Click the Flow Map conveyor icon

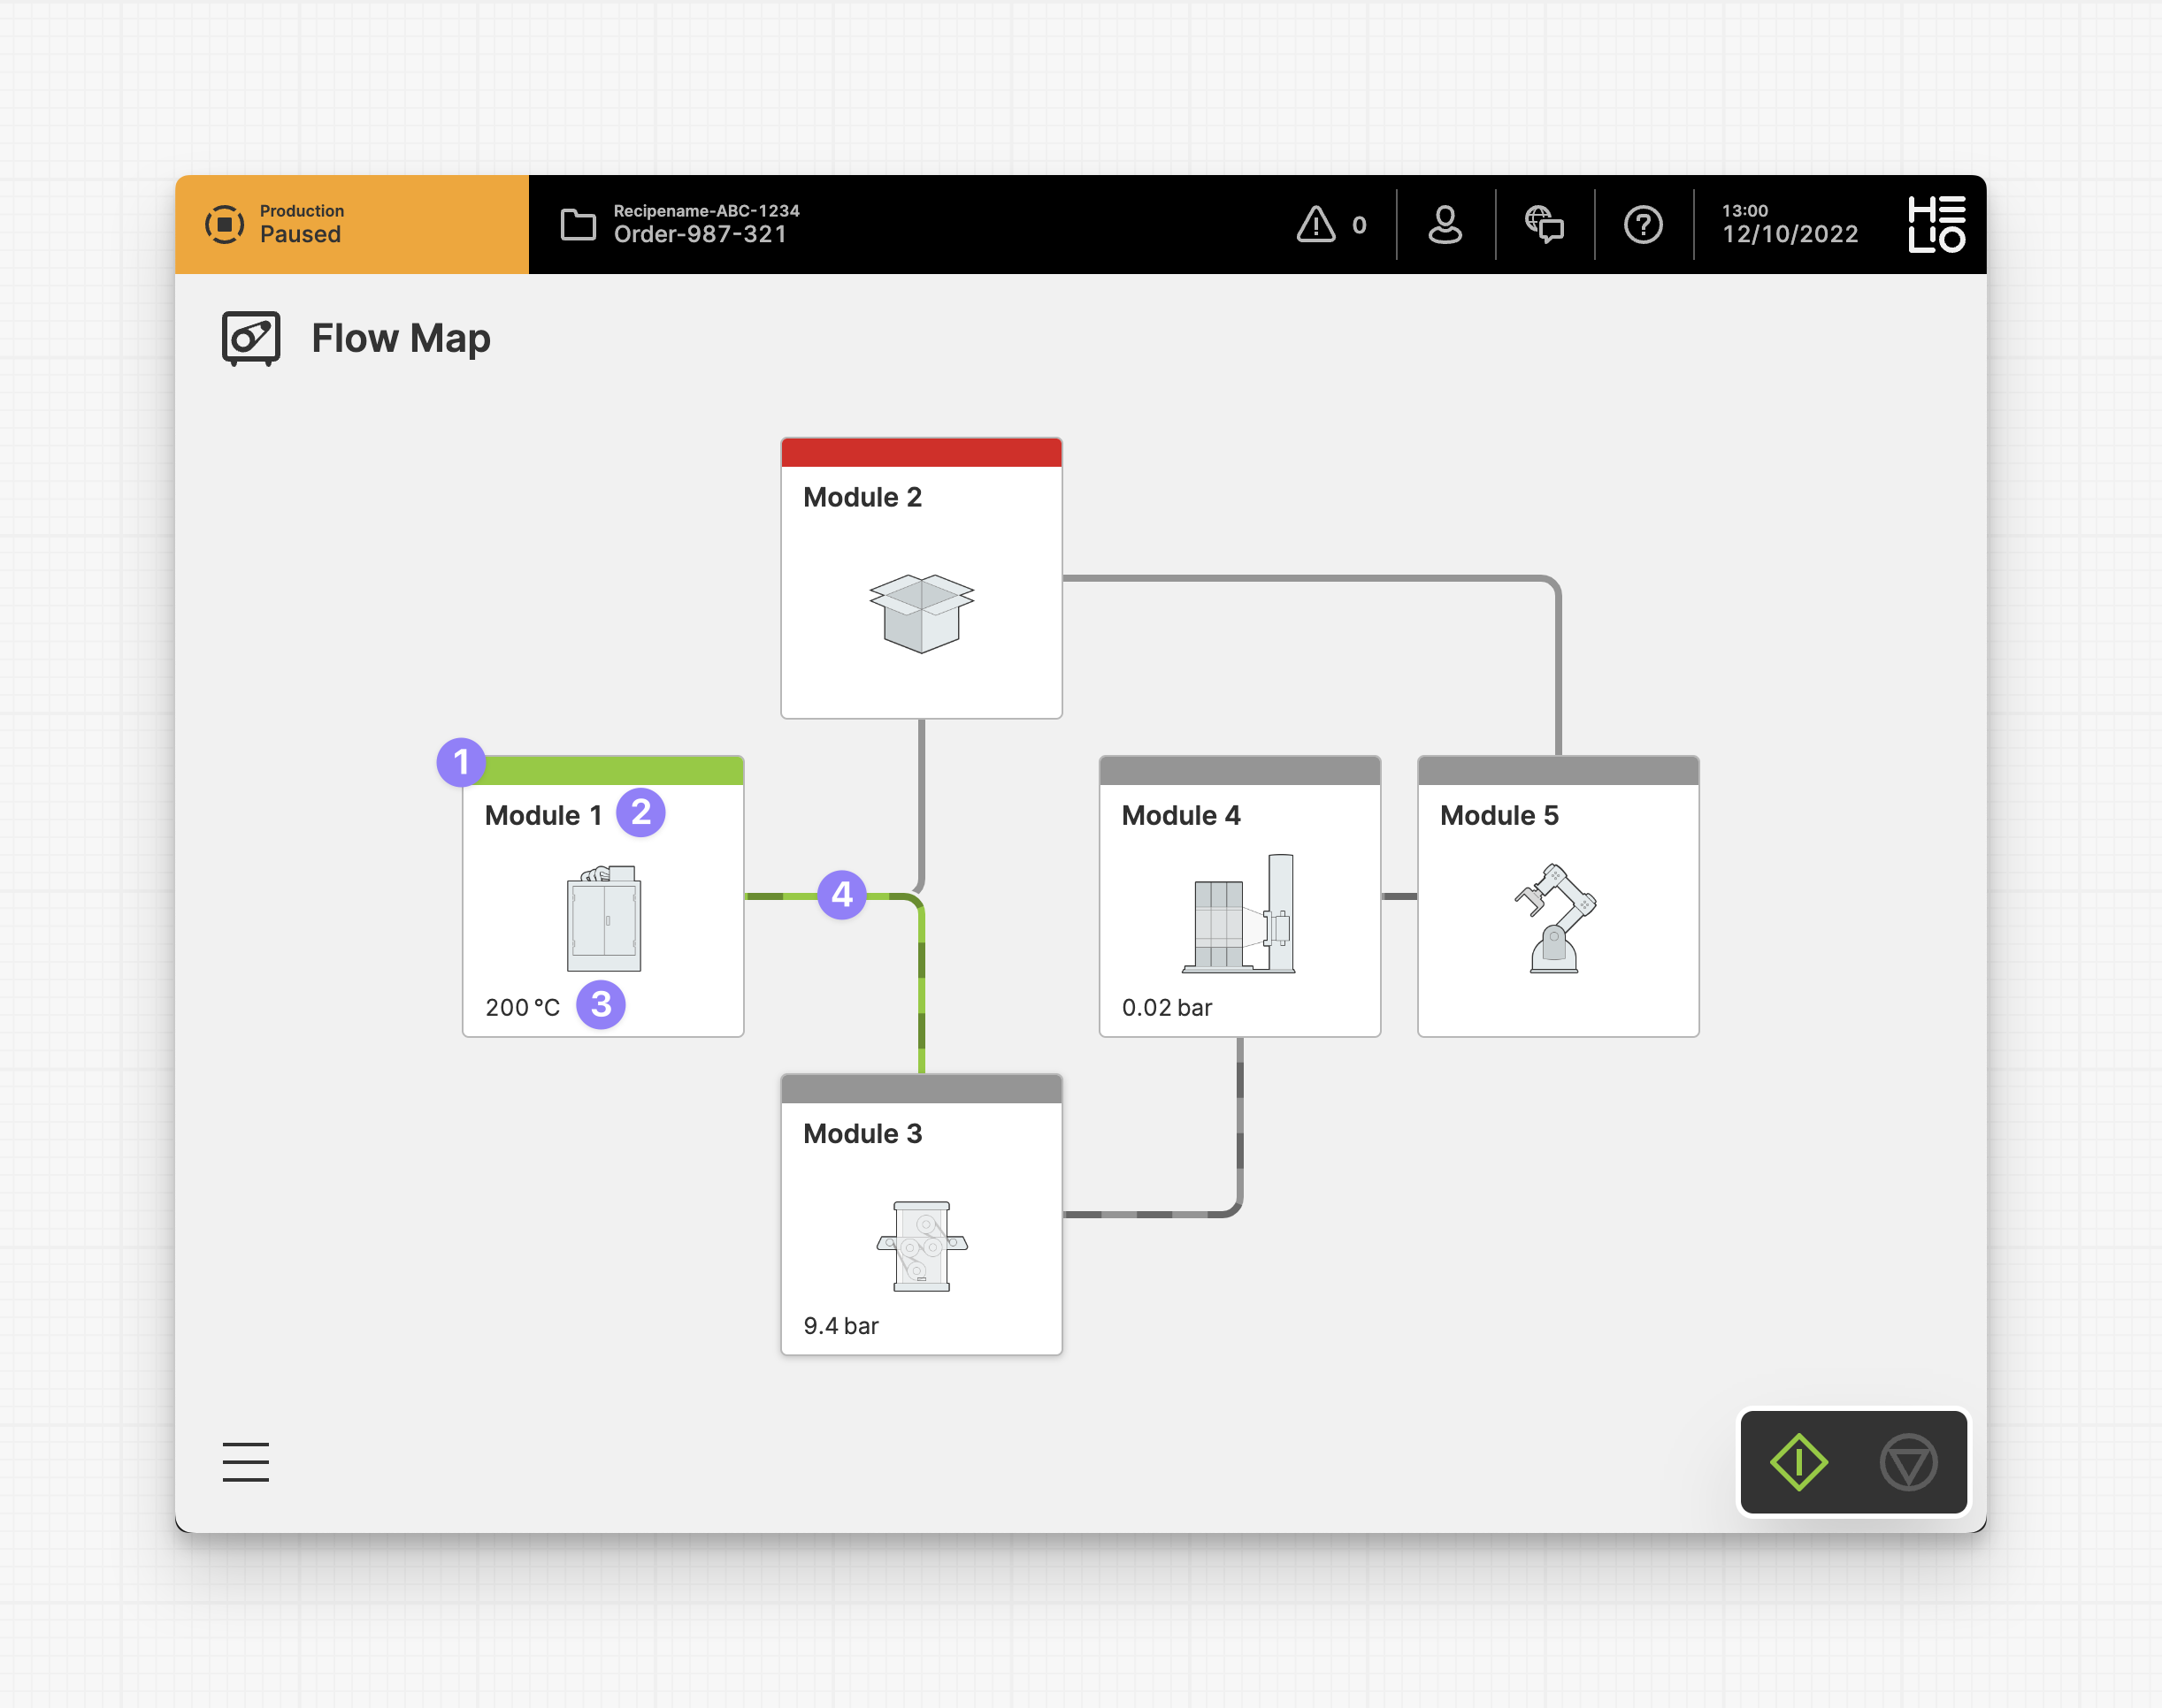[250, 338]
